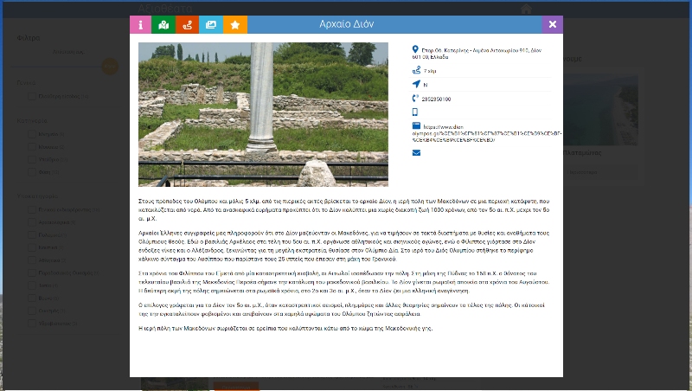Click the yellow star favorite icon
The width and height of the screenshot is (692, 391).
click(235, 25)
